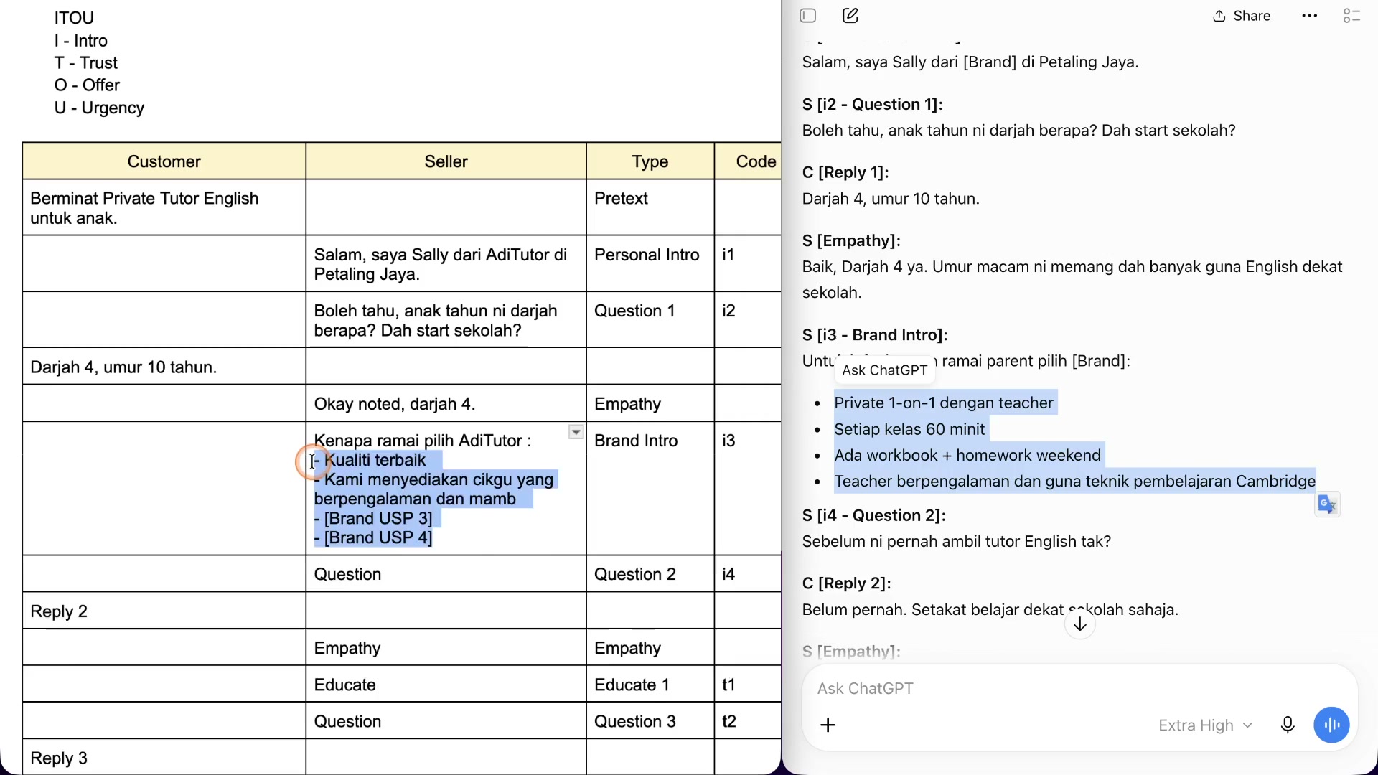Image resolution: width=1378 pixels, height=775 pixels.
Task: Click the 'Okay noted, darjah 4.' cell
Action: click(446, 403)
